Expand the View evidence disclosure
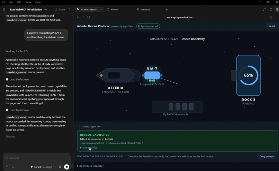 89,148
